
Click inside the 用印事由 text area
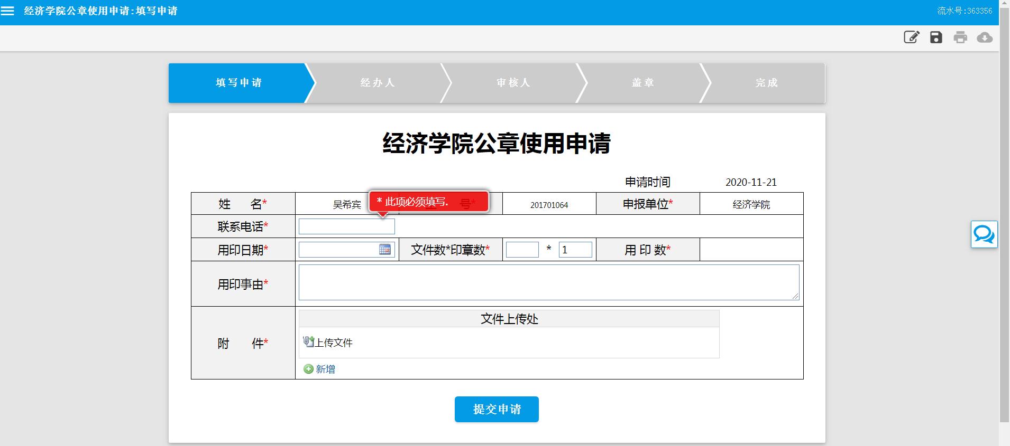pos(548,282)
